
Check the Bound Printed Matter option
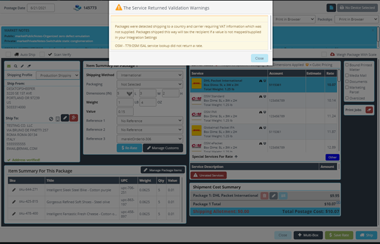347,65
